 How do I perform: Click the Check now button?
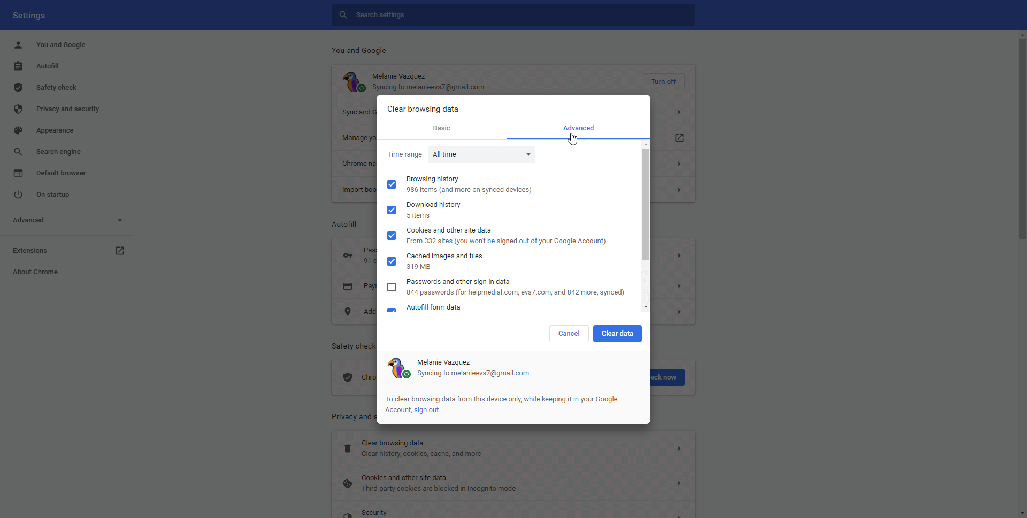click(668, 377)
